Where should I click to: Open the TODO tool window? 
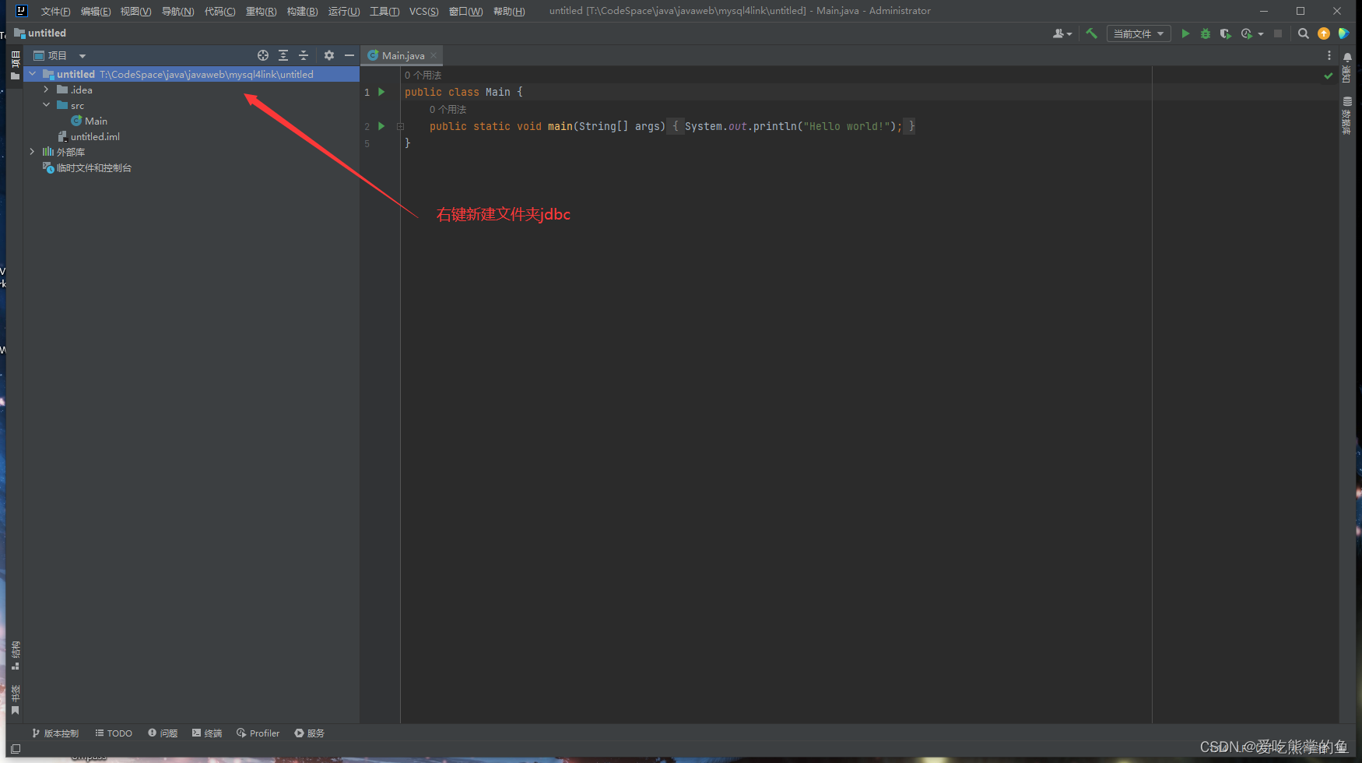click(x=114, y=733)
